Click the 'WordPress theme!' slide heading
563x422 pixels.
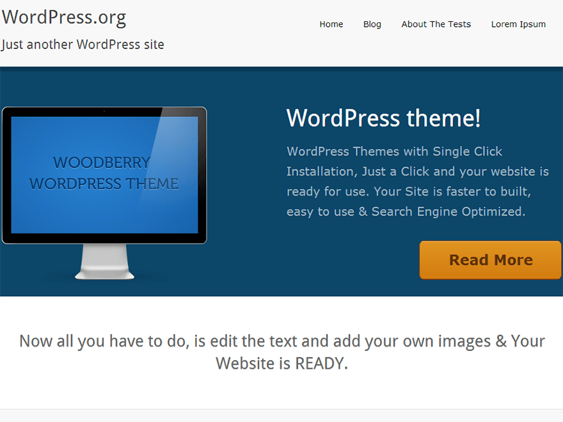click(x=383, y=118)
